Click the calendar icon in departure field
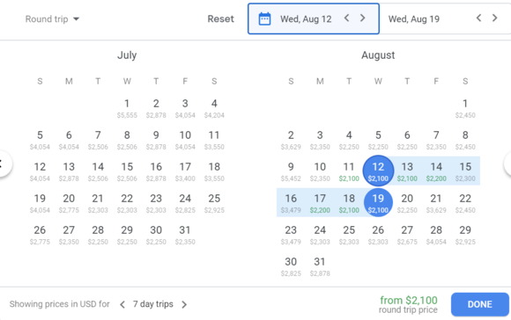Screen dimensions: 511x320 264,18
